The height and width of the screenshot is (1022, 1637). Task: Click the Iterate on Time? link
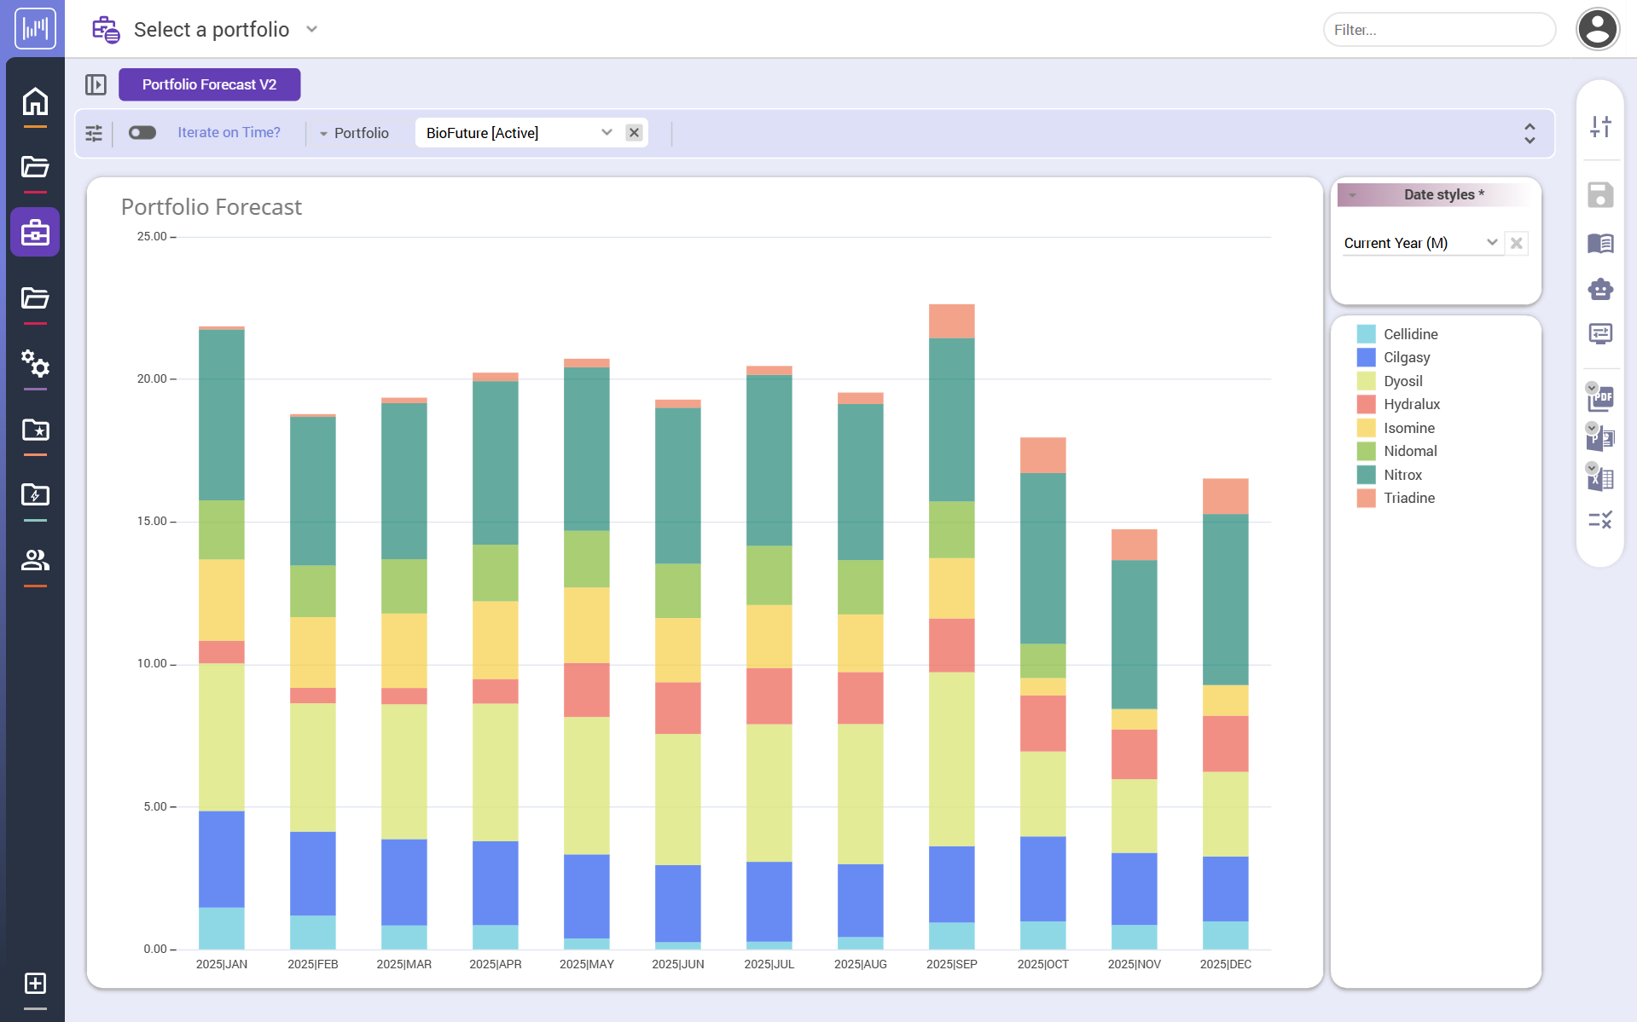point(229,132)
